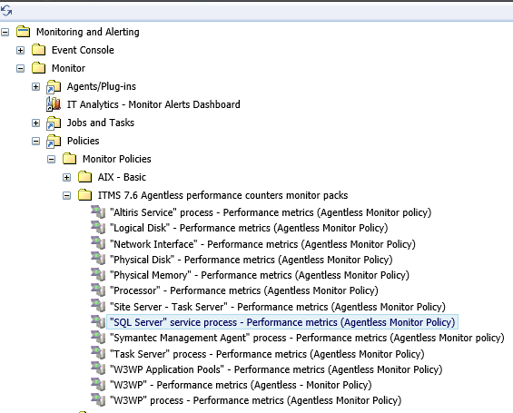Click the "Task Server" process policy icon

[98, 353]
